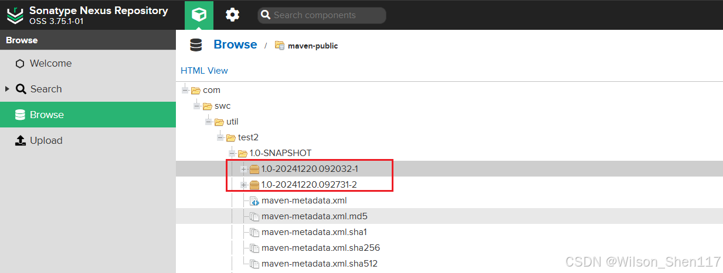The height and width of the screenshot is (273, 723).
Task: Open Welcome in the sidebar menu
Action: pyautogui.click(x=88, y=63)
